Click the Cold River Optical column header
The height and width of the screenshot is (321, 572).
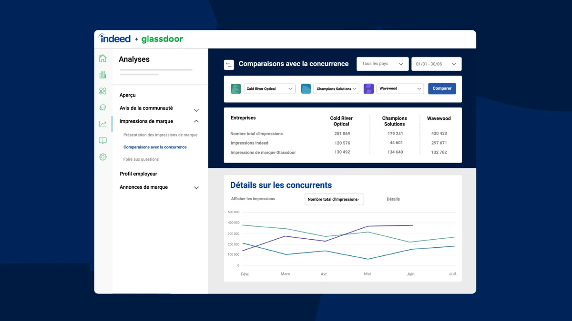[x=341, y=121]
